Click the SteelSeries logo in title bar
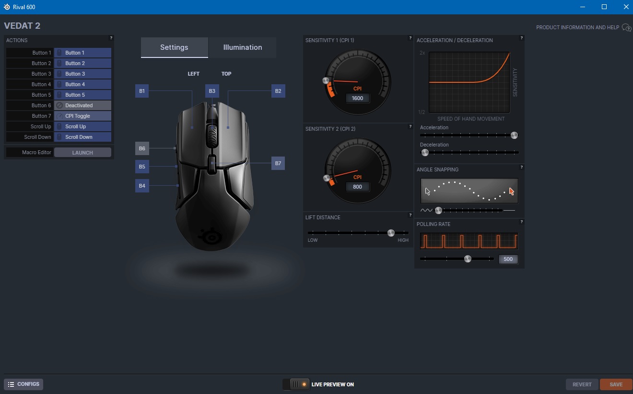 point(7,7)
